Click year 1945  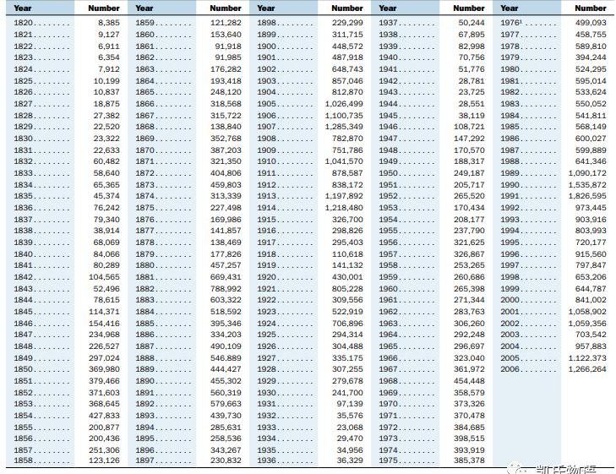pos(389,116)
